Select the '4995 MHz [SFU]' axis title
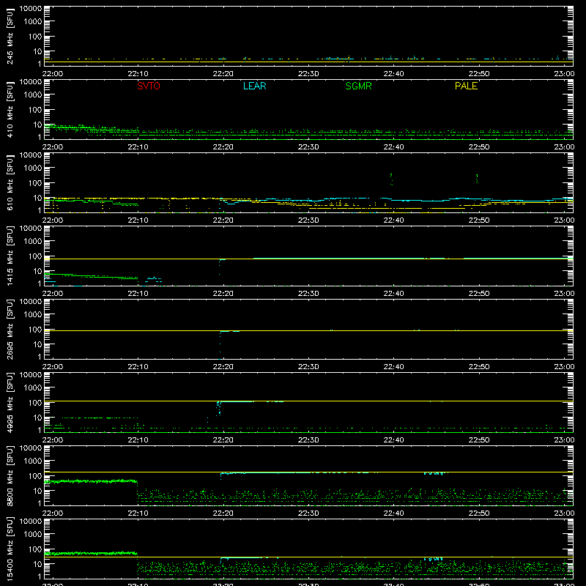The height and width of the screenshot is (586, 586). point(10,402)
